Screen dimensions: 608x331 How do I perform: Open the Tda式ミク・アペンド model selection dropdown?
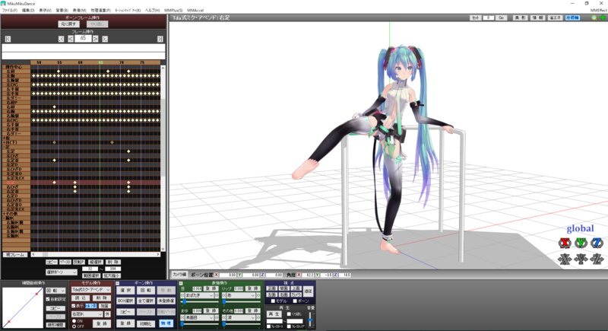point(91,289)
